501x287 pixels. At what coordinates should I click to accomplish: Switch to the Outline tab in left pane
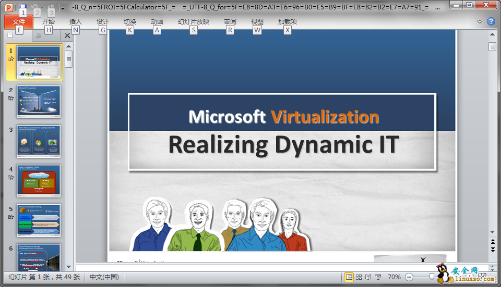tap(38, 35)
